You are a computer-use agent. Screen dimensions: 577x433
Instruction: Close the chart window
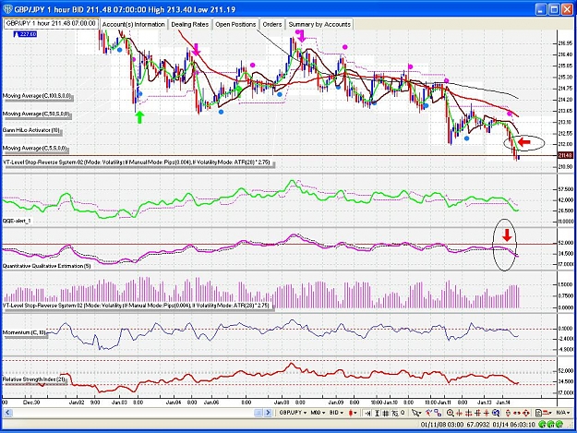pos(567,9)
